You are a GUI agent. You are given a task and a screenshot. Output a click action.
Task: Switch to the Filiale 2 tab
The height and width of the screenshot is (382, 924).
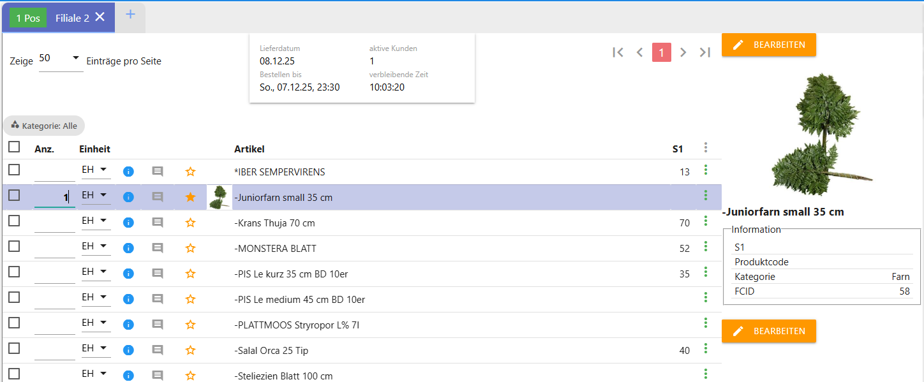click(72, 18)
